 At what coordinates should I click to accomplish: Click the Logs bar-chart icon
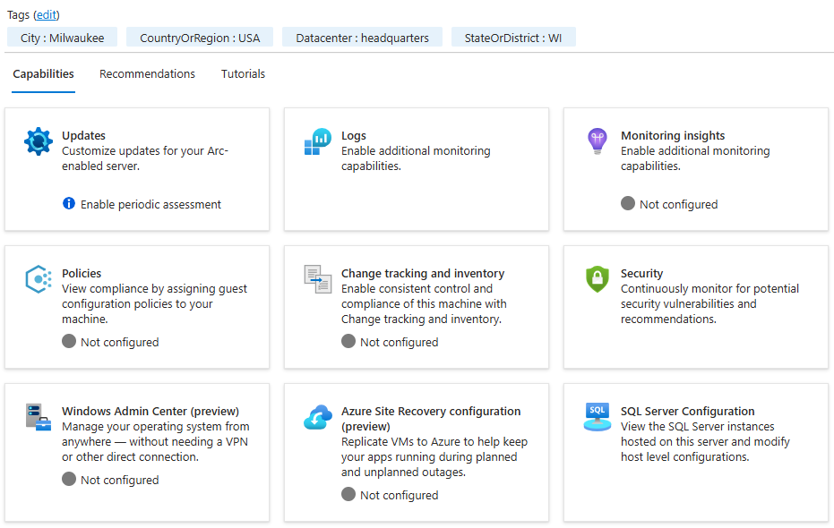pyautogui.click(x=317, y=141)
